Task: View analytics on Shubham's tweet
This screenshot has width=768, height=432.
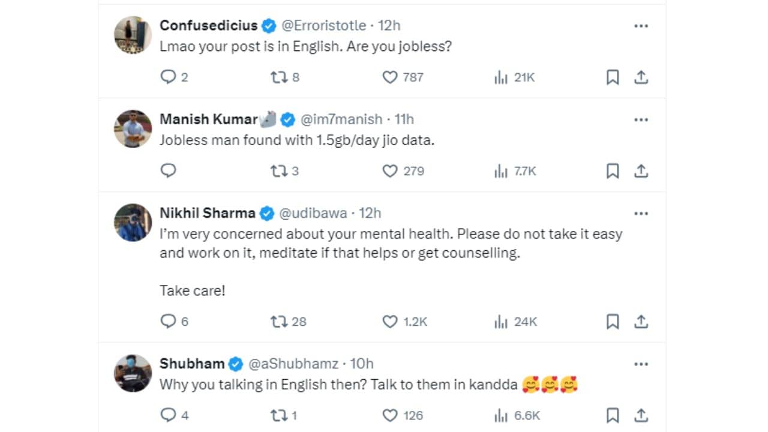Action: (501, 415)
